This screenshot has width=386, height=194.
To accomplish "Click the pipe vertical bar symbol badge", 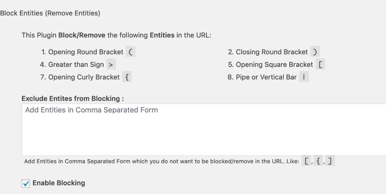I will click(x=304, y=77).
